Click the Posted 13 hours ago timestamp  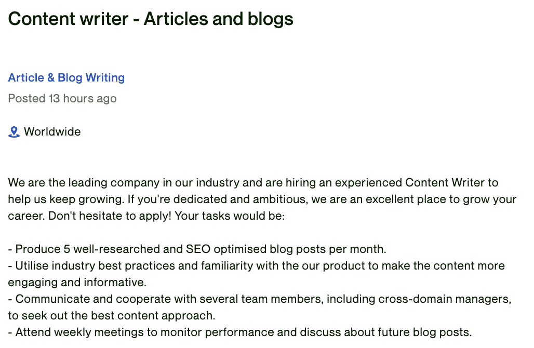(x=62, y=98)
